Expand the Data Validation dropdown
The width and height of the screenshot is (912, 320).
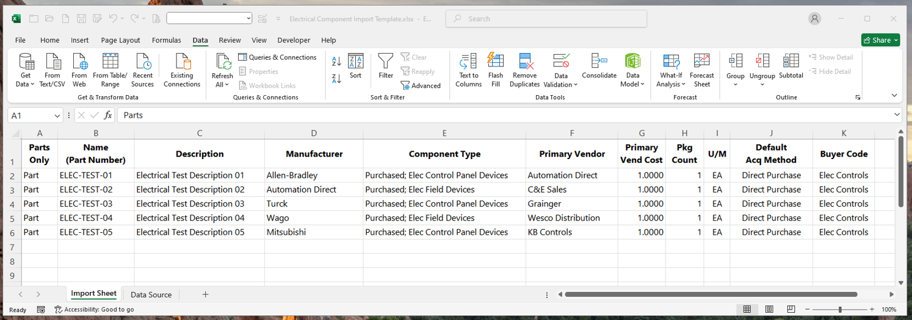[561, 84]
